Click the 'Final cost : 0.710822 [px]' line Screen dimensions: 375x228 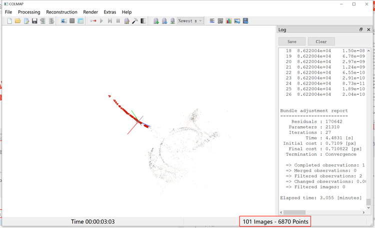pyautogui.click(x=325, y=149)
